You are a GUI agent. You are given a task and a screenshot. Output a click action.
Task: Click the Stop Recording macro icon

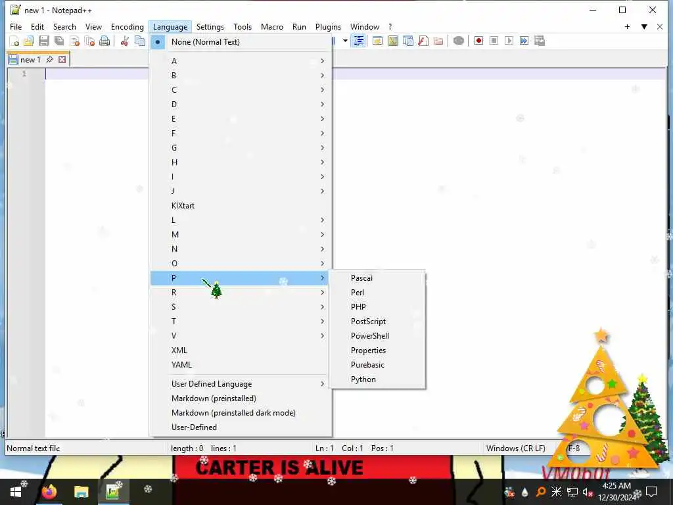[x=494, y=41]
